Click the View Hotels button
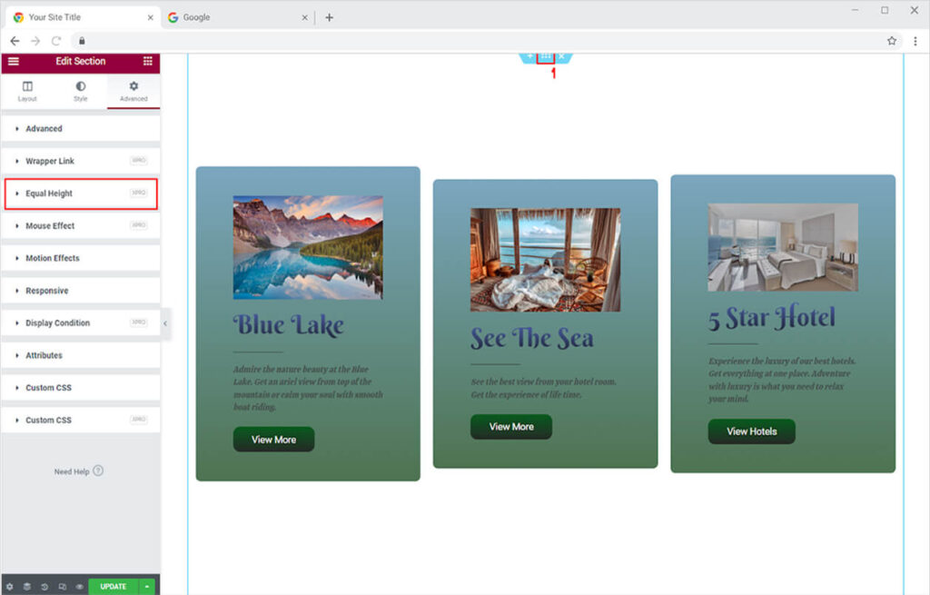The image size is (930, 595). click(x=751, y=431)
